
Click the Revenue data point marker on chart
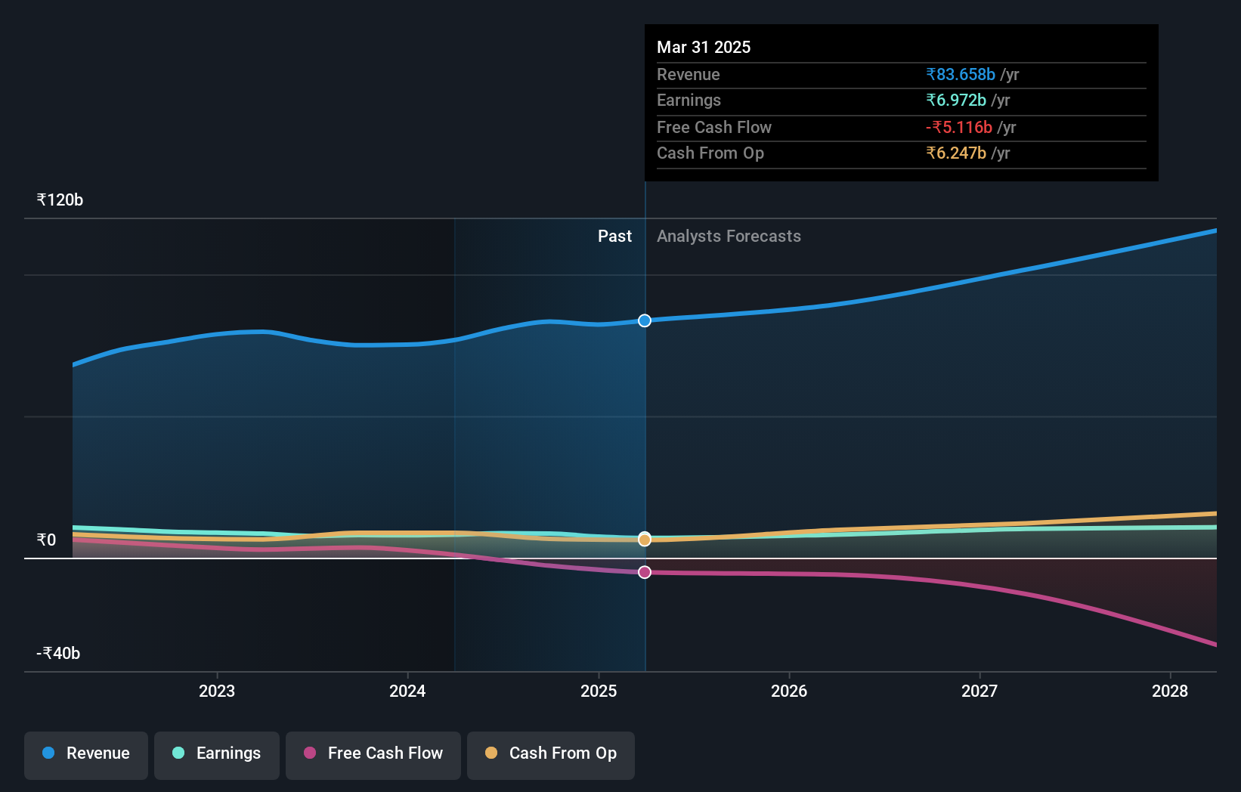(645, 320)
